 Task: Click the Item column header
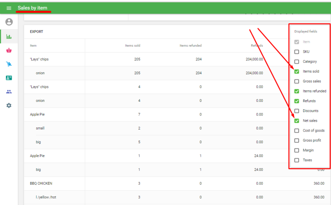pos(33,45)
